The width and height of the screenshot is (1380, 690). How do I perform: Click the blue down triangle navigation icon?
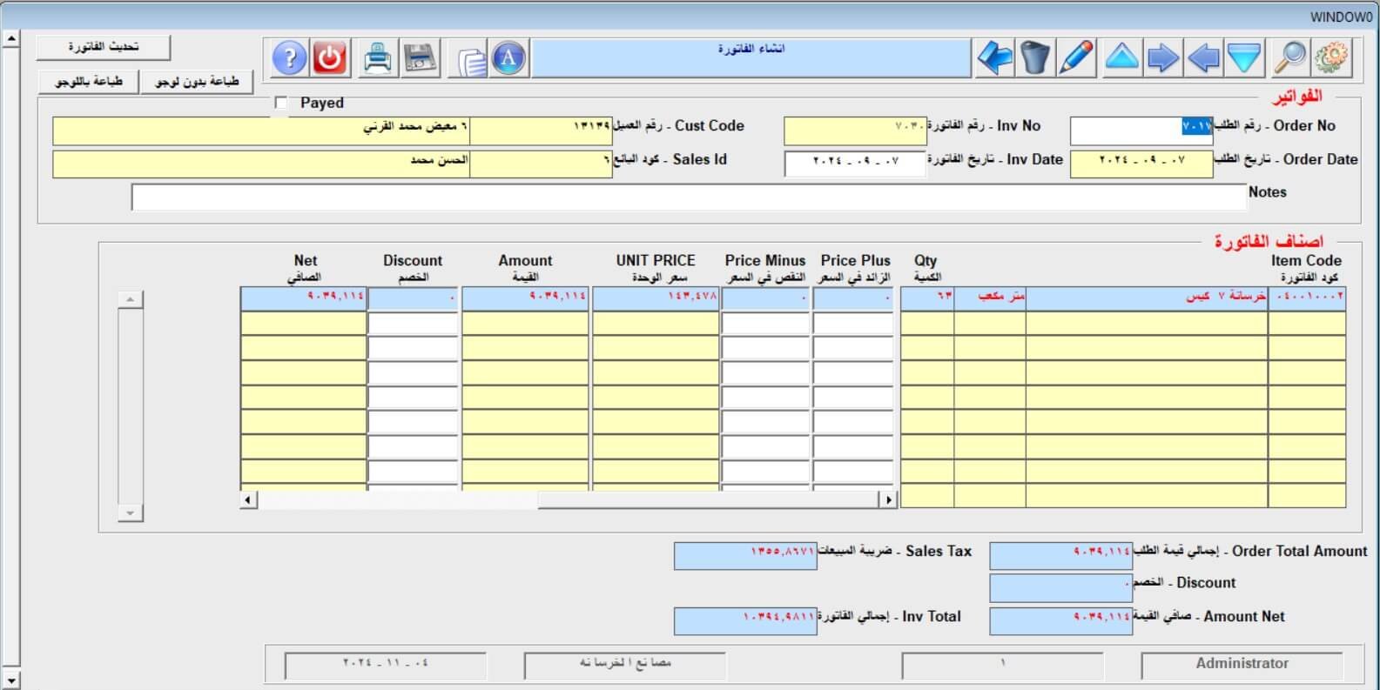(x=1244, y=58)
